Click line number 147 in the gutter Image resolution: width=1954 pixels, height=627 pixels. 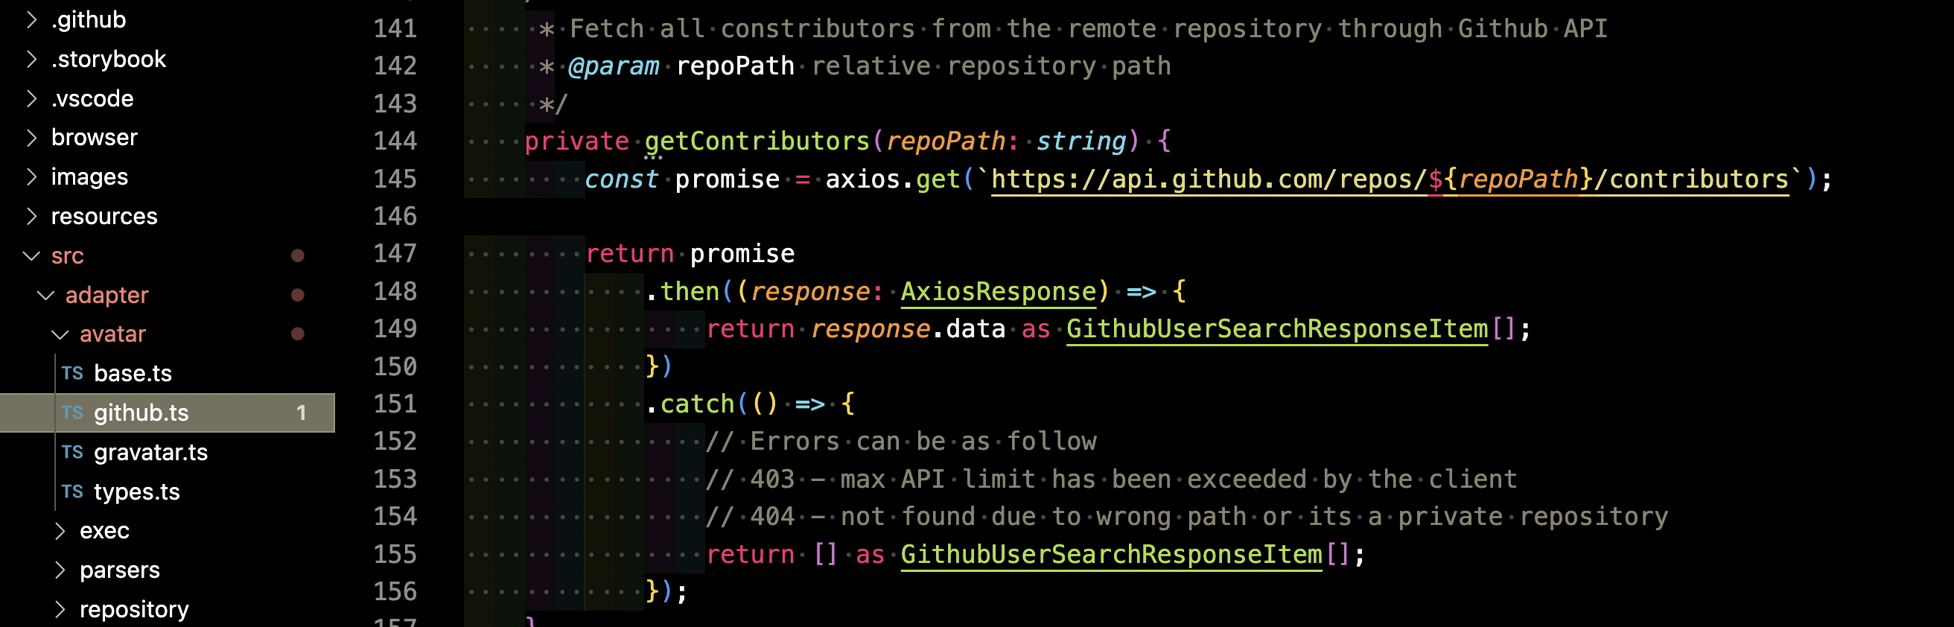395,253
